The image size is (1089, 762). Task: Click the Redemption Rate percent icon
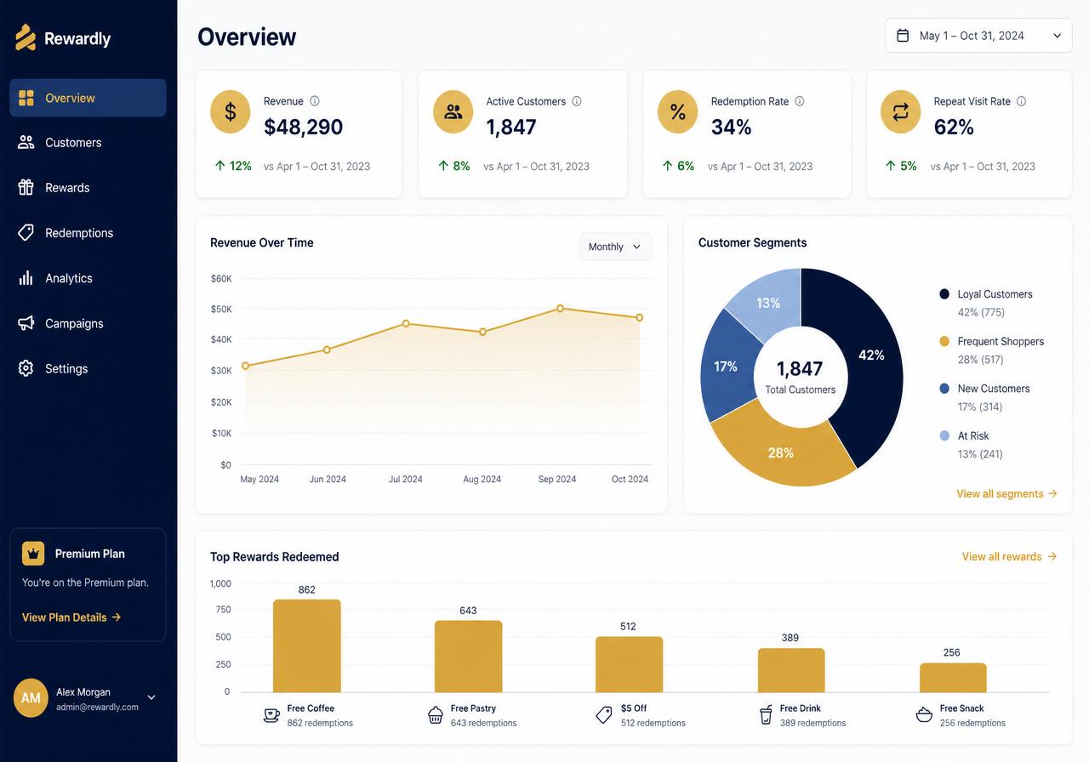pyautogui.click(x=678, y=111)
